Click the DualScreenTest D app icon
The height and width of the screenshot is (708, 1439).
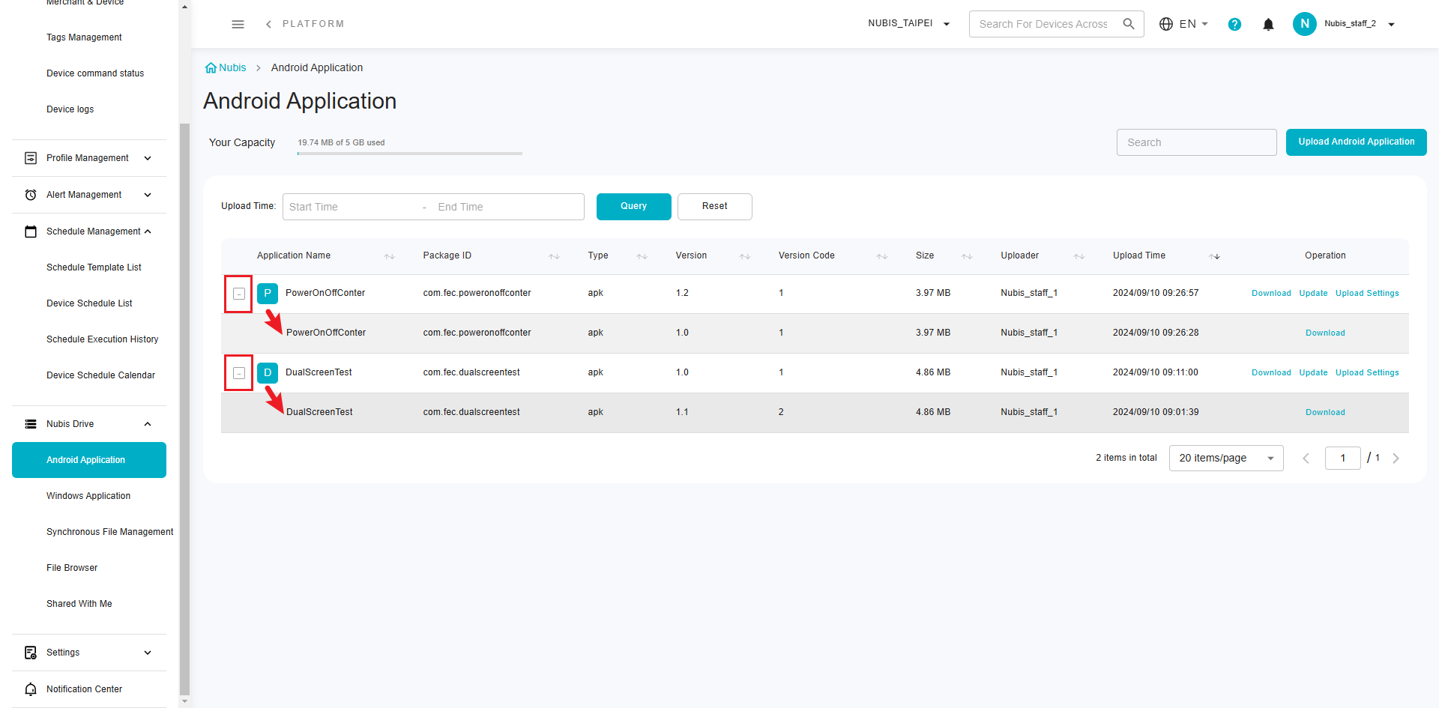click(x=268, y=372)
